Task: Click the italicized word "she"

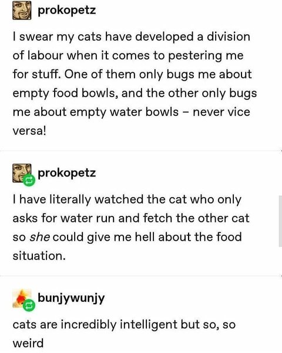Action: coord(39,237)
